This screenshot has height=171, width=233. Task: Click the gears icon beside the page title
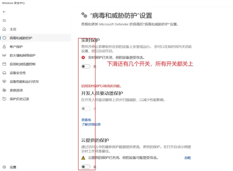pos(84,15)
